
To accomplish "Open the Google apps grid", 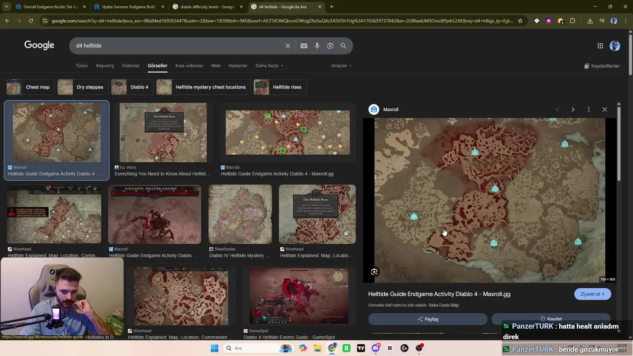I will [x=600, y=46].
